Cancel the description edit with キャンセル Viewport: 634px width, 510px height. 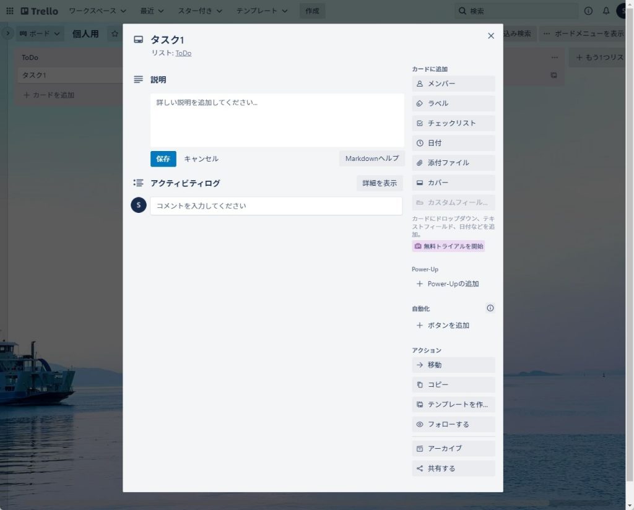tap(201, 159)
